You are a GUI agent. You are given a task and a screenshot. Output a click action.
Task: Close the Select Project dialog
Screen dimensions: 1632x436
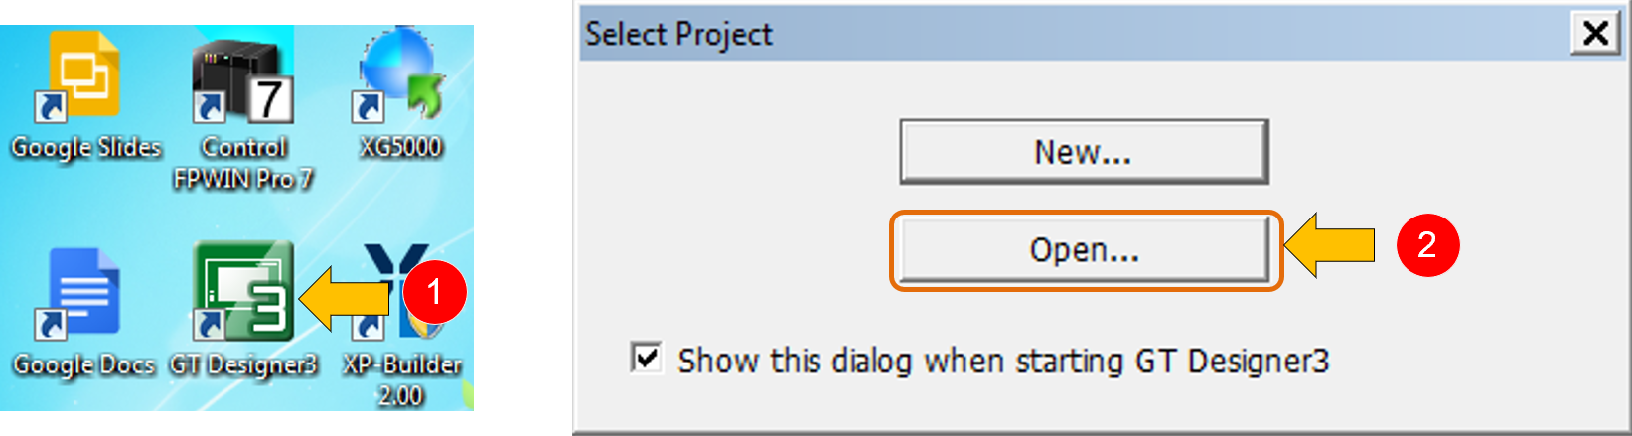pos(1595,34)
